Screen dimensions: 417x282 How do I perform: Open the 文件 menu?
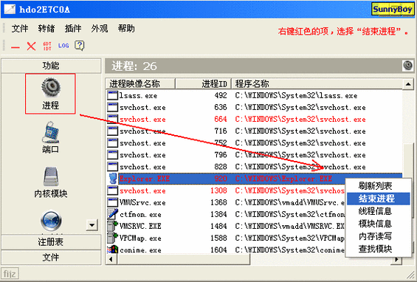tap(20, 29)
